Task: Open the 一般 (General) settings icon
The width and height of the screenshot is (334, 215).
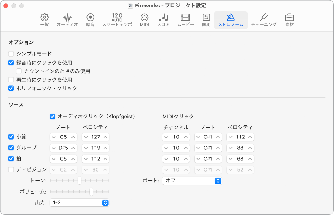Action: coord(44,19)
